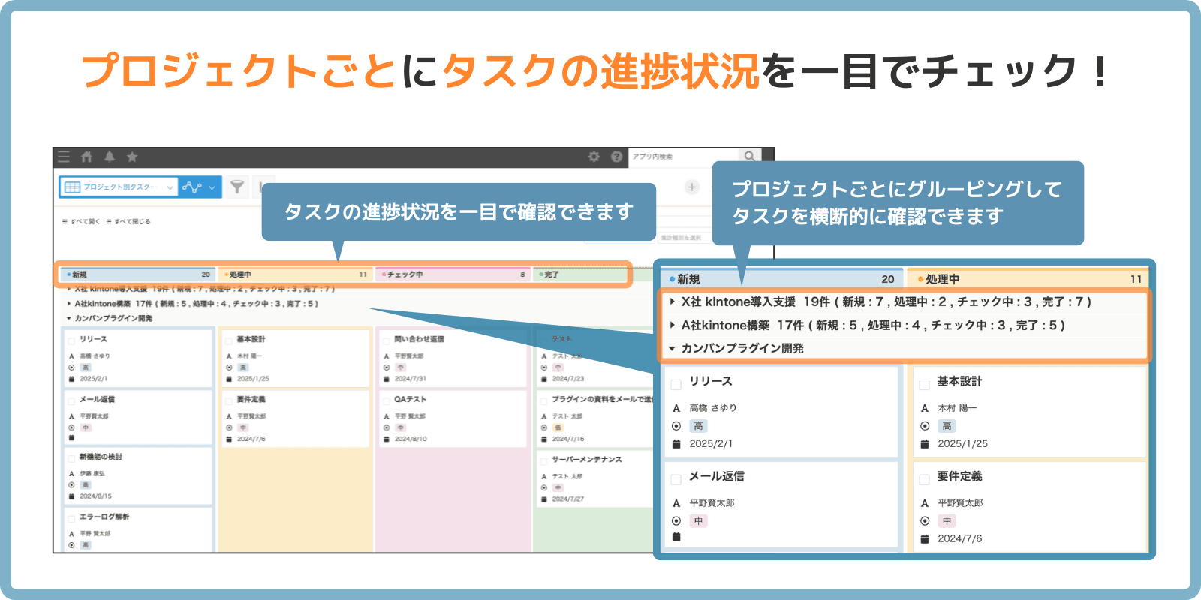Click the question mark help icon
The width and height of the screenshot is (1201, 600).
[616, 157]
